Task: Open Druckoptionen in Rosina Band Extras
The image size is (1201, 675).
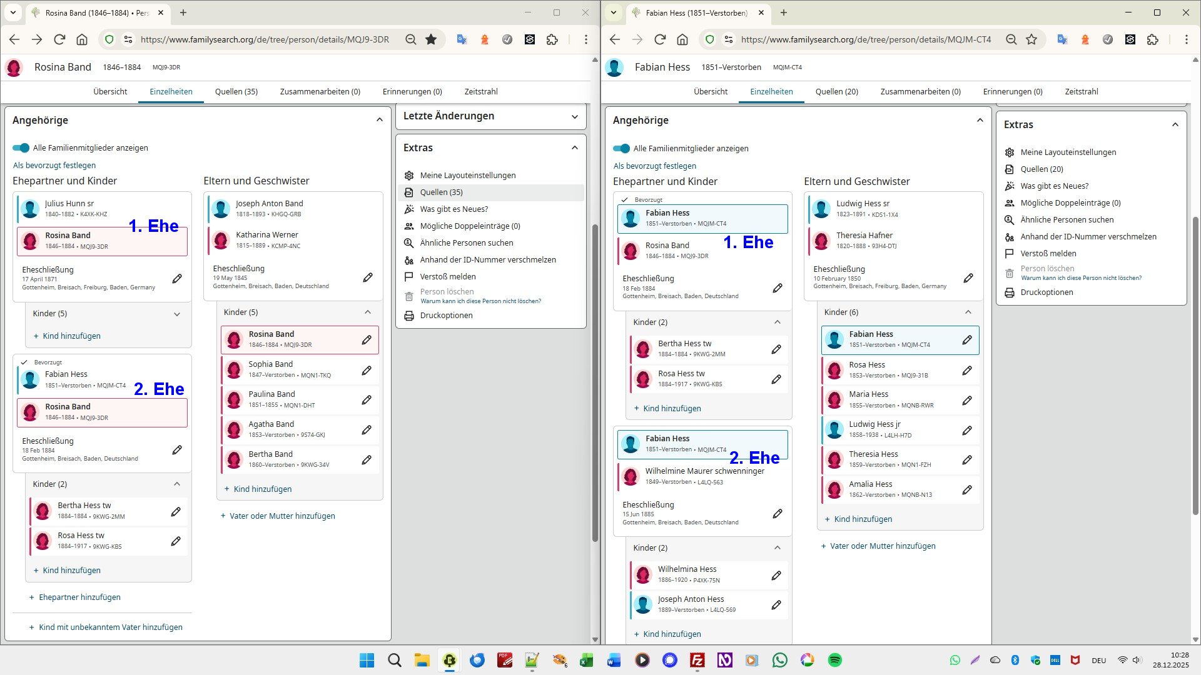Action: coord(446,316)
